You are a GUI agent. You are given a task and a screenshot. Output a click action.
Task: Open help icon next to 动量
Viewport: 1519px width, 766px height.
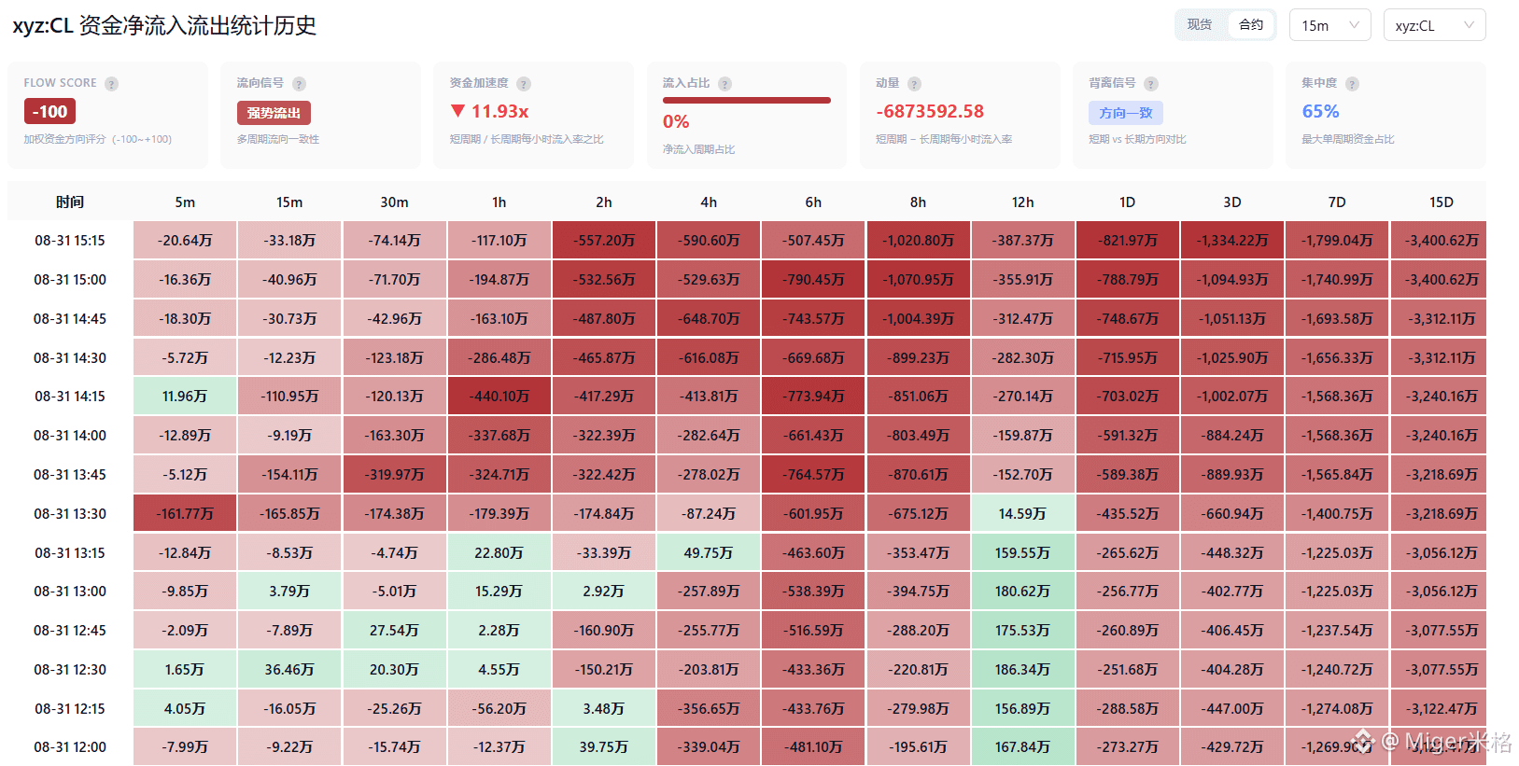(914, 84)
